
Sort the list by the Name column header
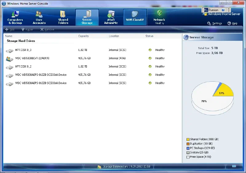pyautogui.click(x=9, y=36)
